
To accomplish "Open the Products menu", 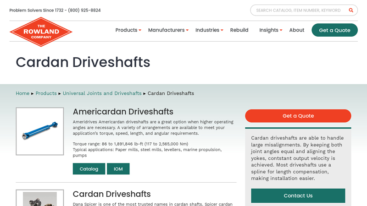I will (127, 30).
